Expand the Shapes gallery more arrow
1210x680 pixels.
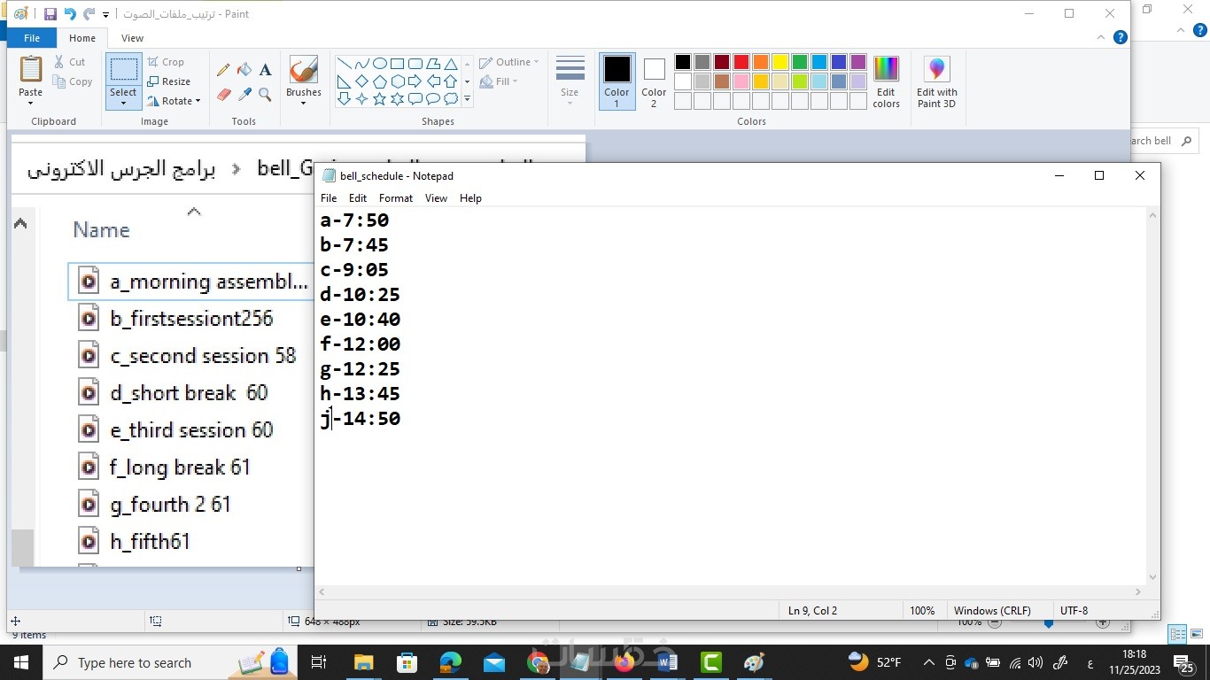pyautogui.click(x=467, y=99)
